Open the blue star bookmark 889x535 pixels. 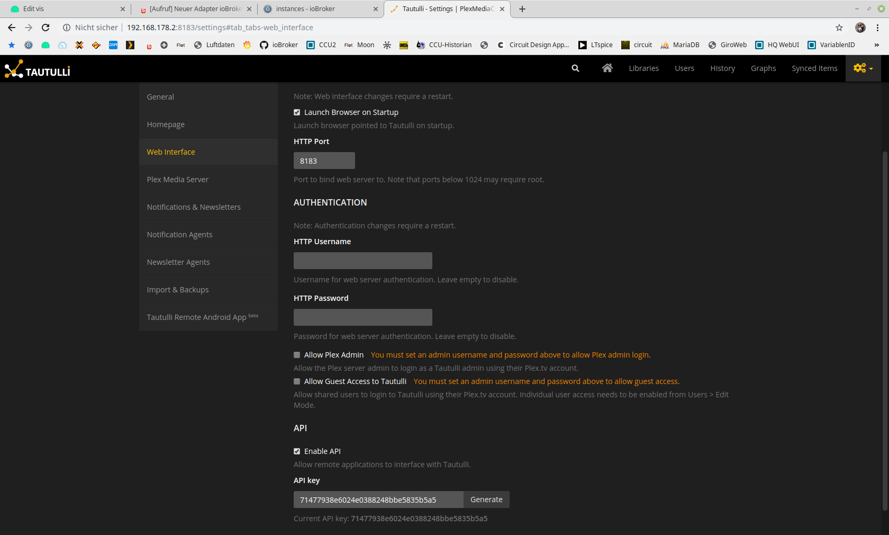[x=12, y=45]
